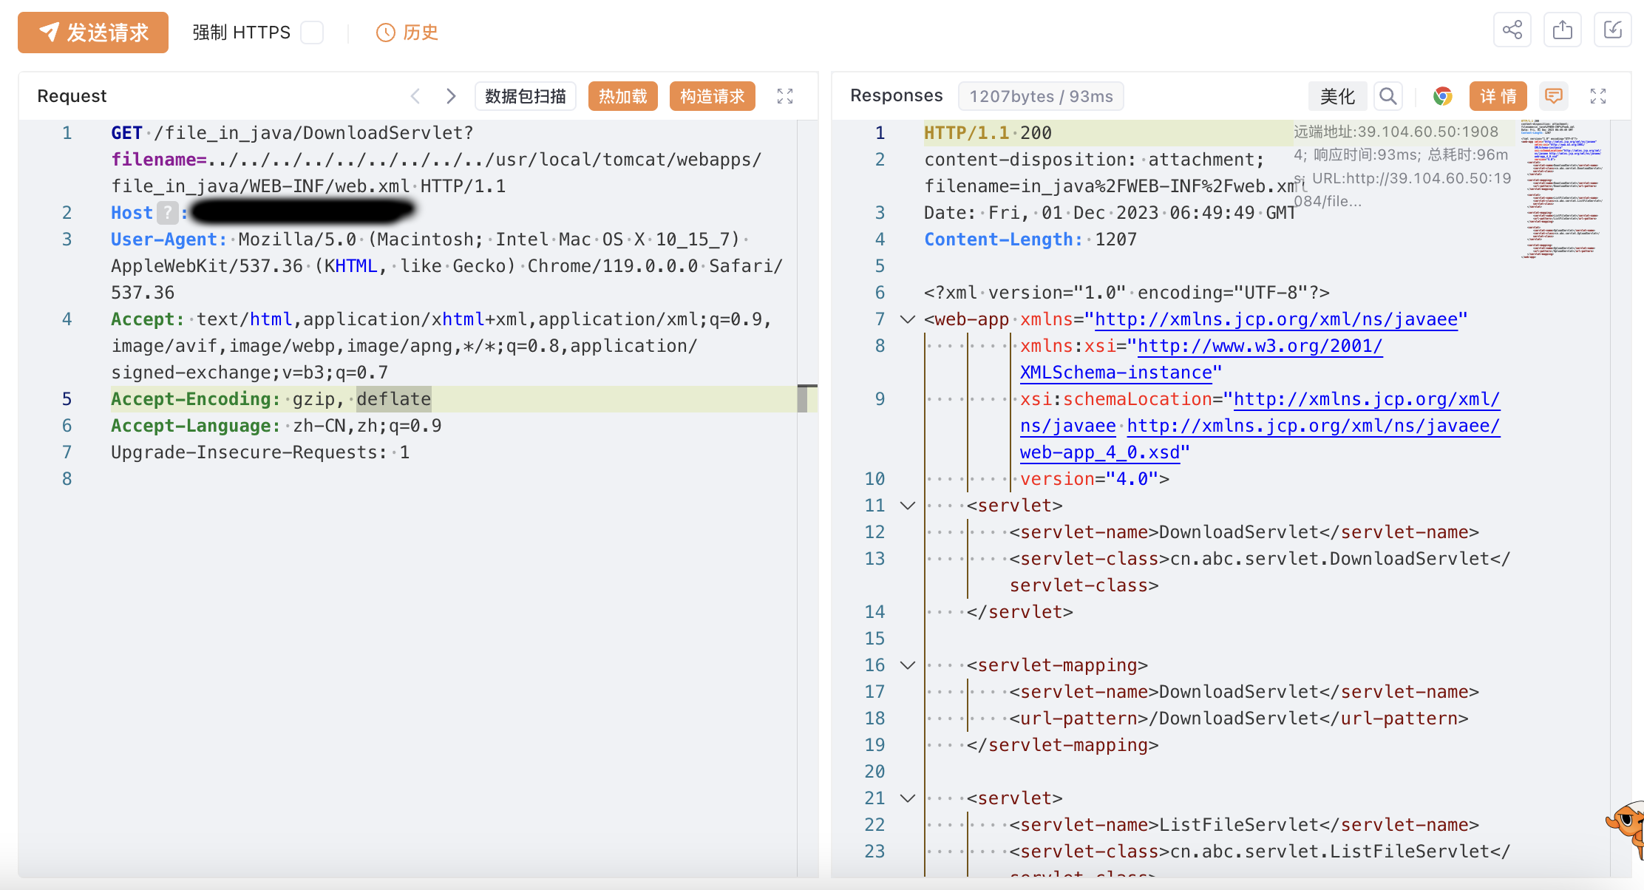
Task: Collapse the web-app XML node
Action: 908,319
